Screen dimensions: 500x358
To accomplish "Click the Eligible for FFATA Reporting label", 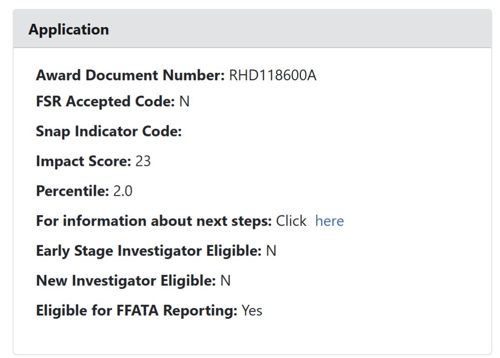I will (x=137, y=311).
